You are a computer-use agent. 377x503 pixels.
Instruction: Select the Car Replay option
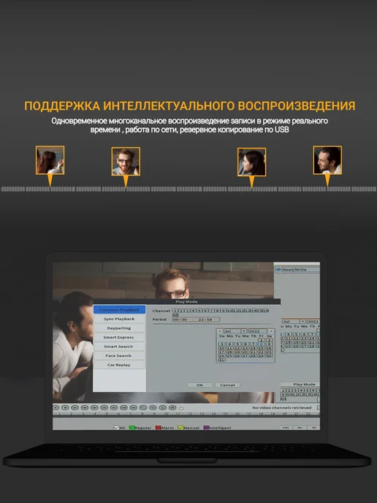coord(119,365)
